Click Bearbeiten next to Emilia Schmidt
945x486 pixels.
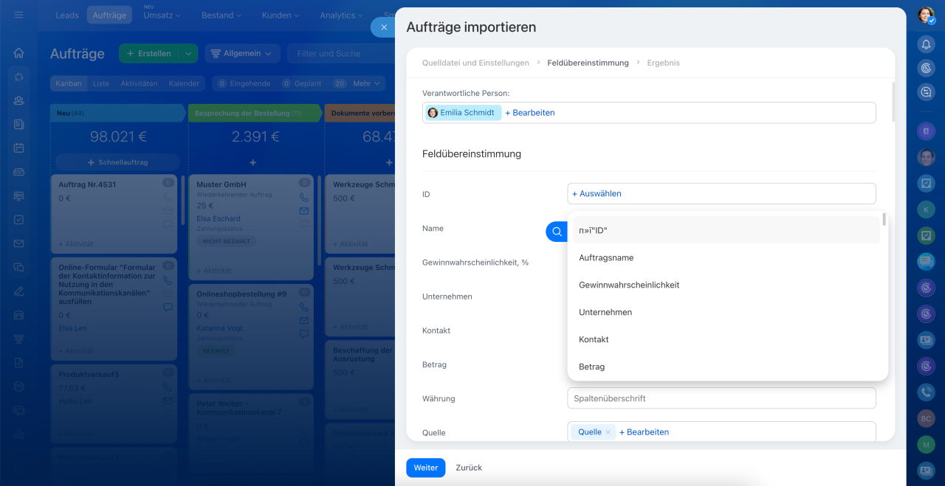pos(530,113)
